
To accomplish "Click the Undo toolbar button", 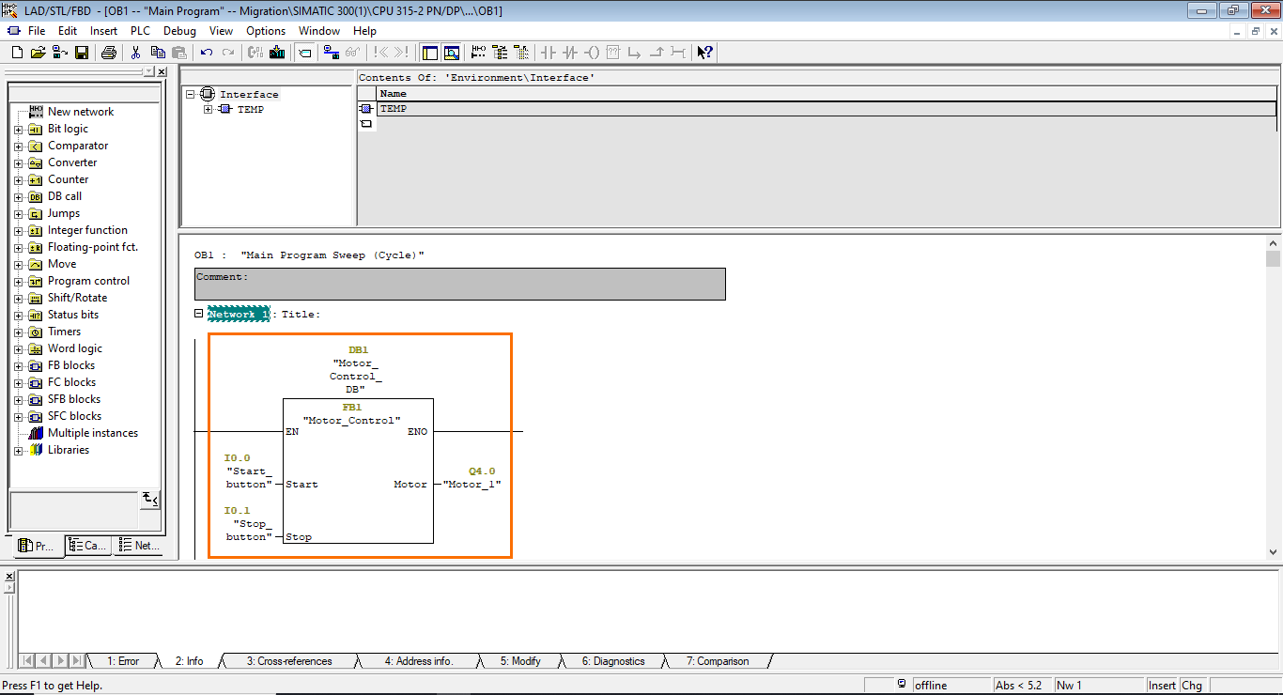I will click(x=207, y=53).
